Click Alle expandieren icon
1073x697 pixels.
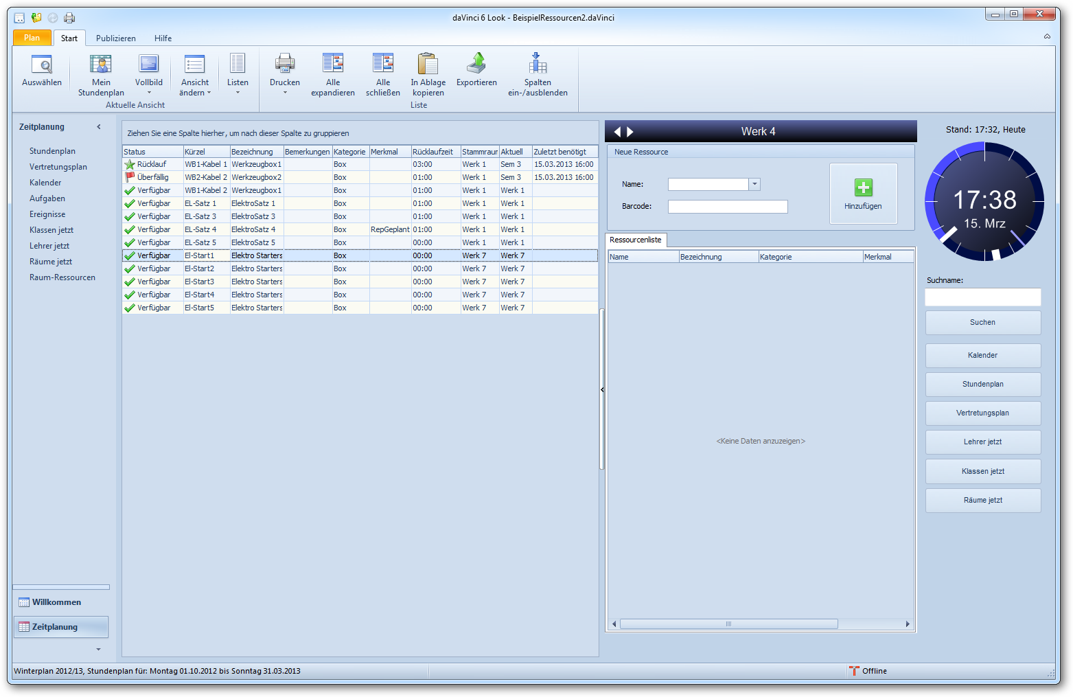[x=333, y=64]
